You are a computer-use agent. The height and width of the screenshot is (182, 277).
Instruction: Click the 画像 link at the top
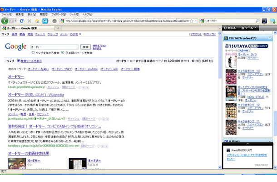tap(15, 34)
